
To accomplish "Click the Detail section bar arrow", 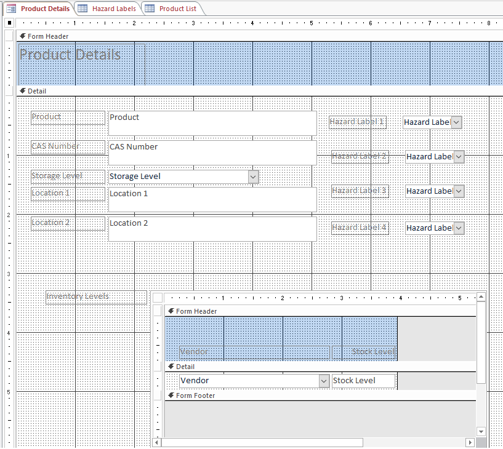I will point(23,91).
